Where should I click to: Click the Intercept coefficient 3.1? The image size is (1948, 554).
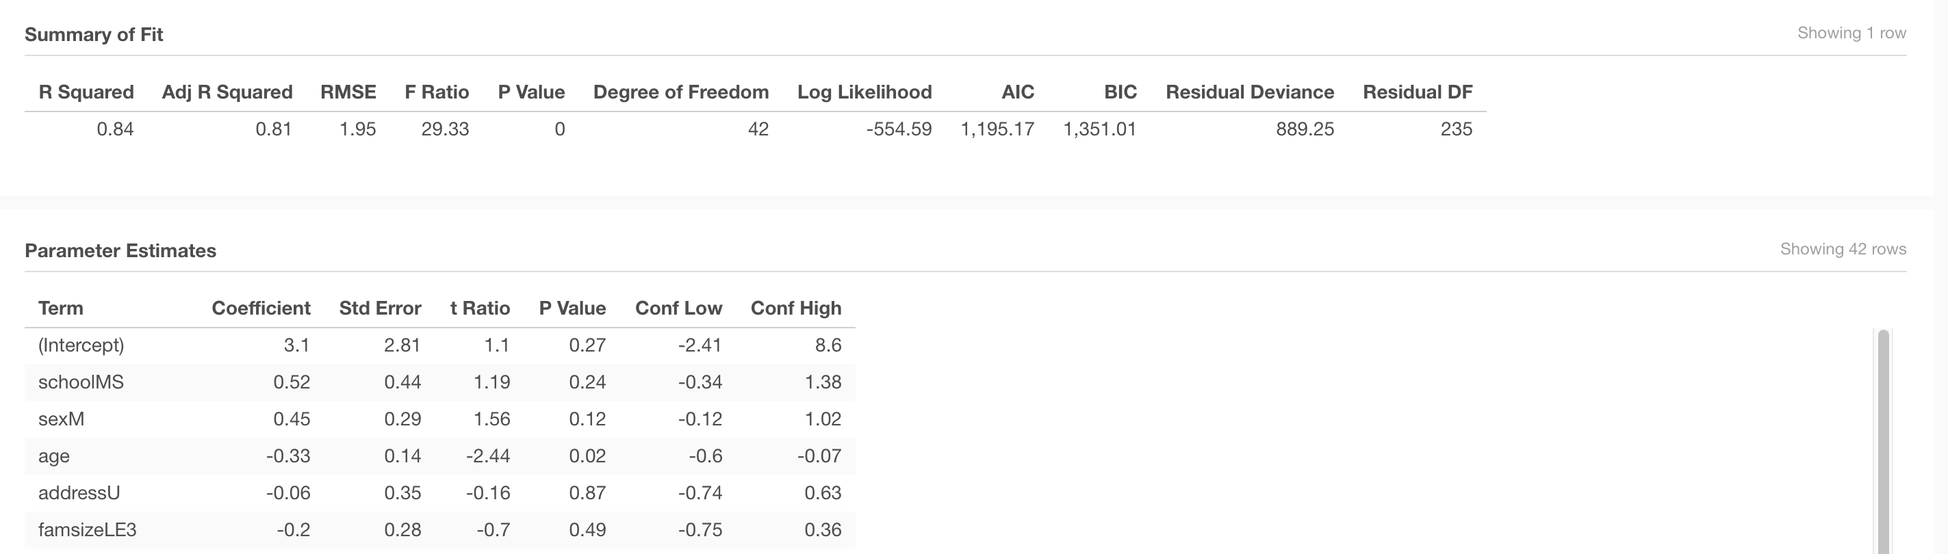pos(296,345)
